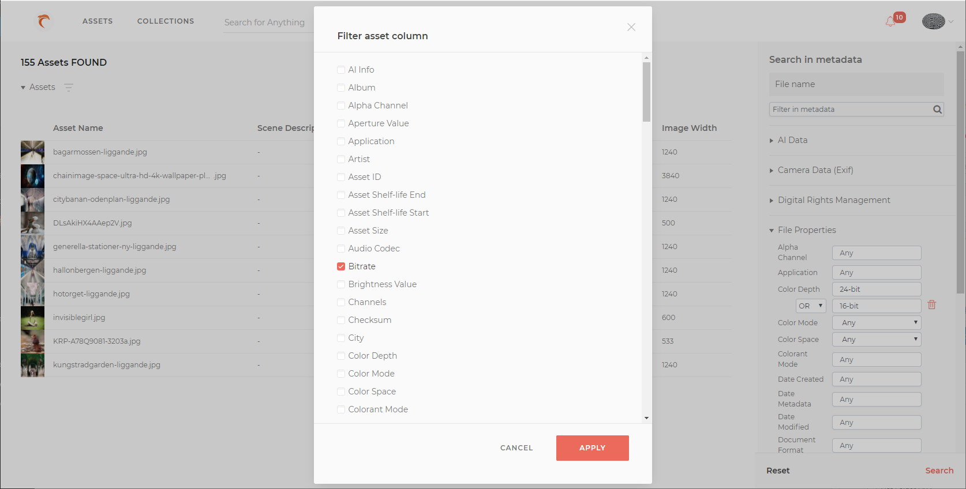Uncheck the Bitrate checkbox
The width and height of the screenshot is (966, 489).
pyautogui.click(x=341, y=266)
